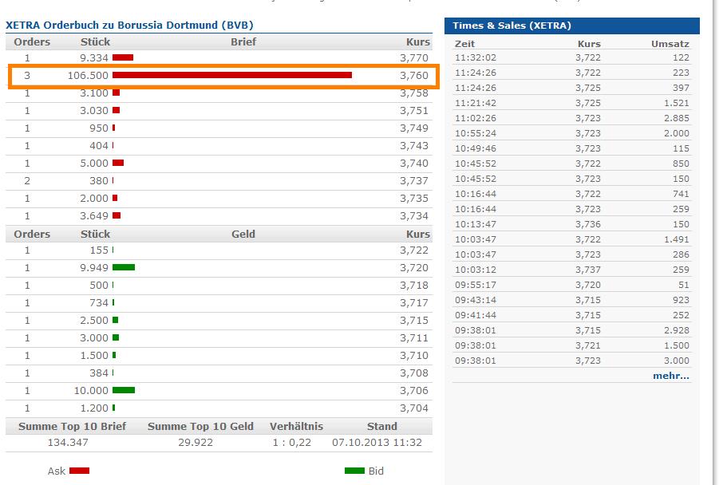
Task: Select the ask quantity 3.649
Action: [x=94, y=215]
